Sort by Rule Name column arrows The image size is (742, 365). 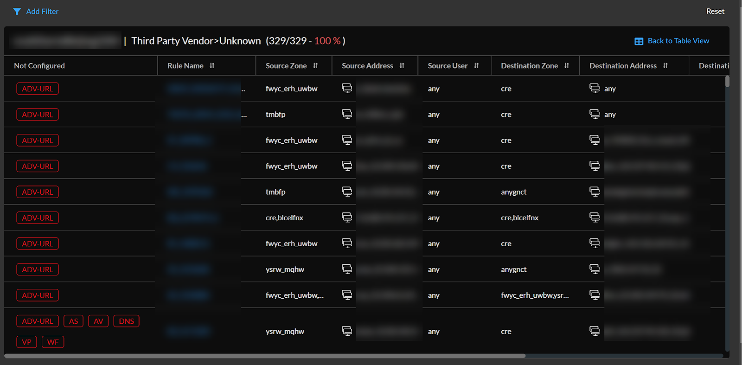coord(212,66)
